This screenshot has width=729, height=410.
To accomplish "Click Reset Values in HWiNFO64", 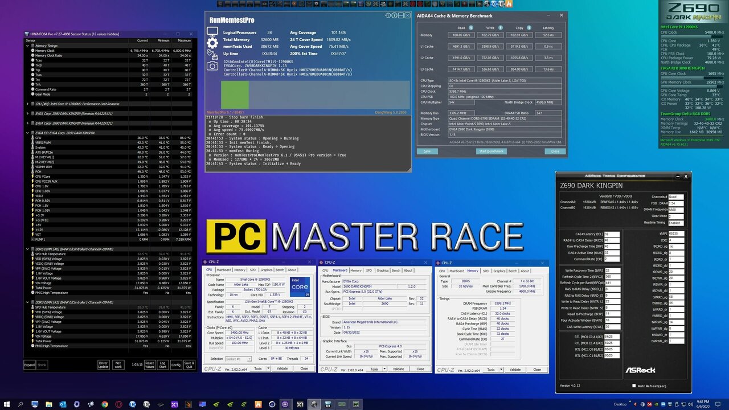I will [x=149, y=364].
